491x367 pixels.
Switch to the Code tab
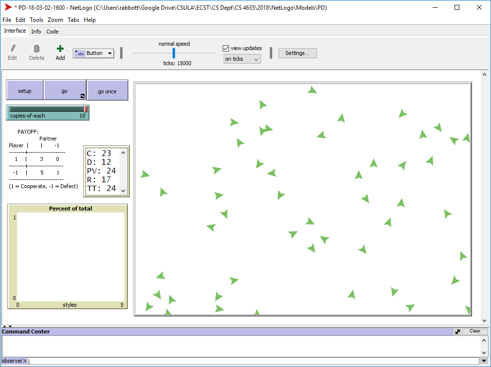click(53, 32)
